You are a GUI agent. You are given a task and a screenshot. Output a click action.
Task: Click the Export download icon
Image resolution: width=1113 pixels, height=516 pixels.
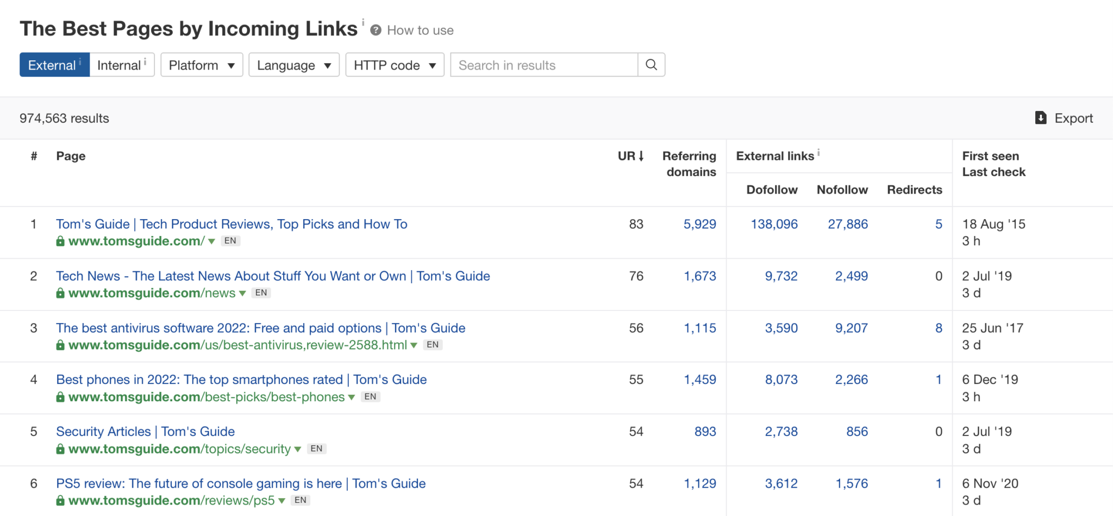point(1041,118)
